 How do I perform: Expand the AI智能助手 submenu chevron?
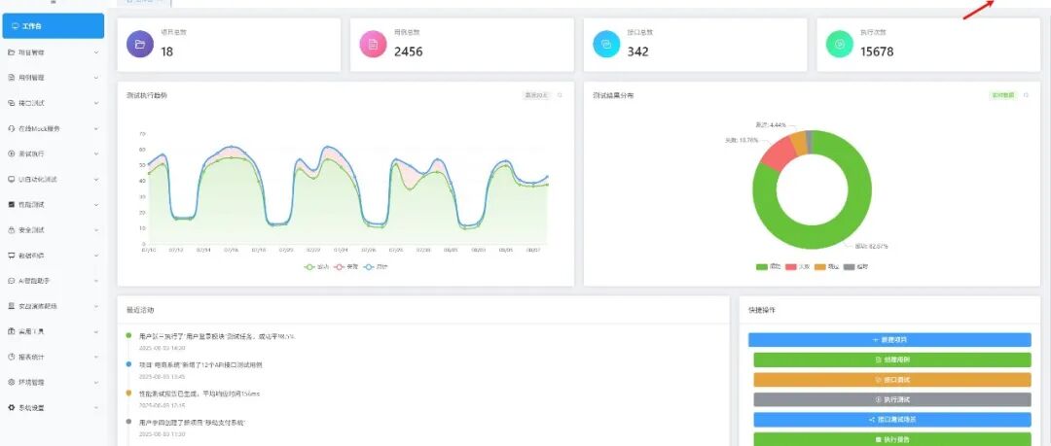(96, 281)
